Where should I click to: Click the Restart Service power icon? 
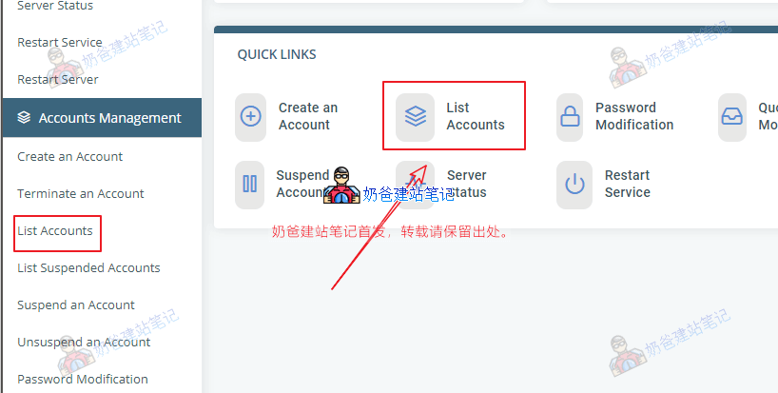click(x=574, y=184)
